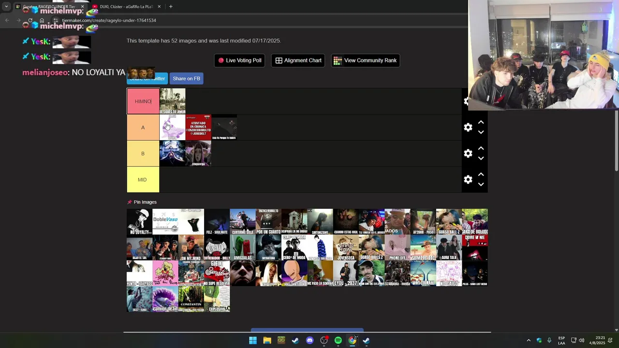
Task: Pick the camion de lin image
Action: tap(165, 299)
